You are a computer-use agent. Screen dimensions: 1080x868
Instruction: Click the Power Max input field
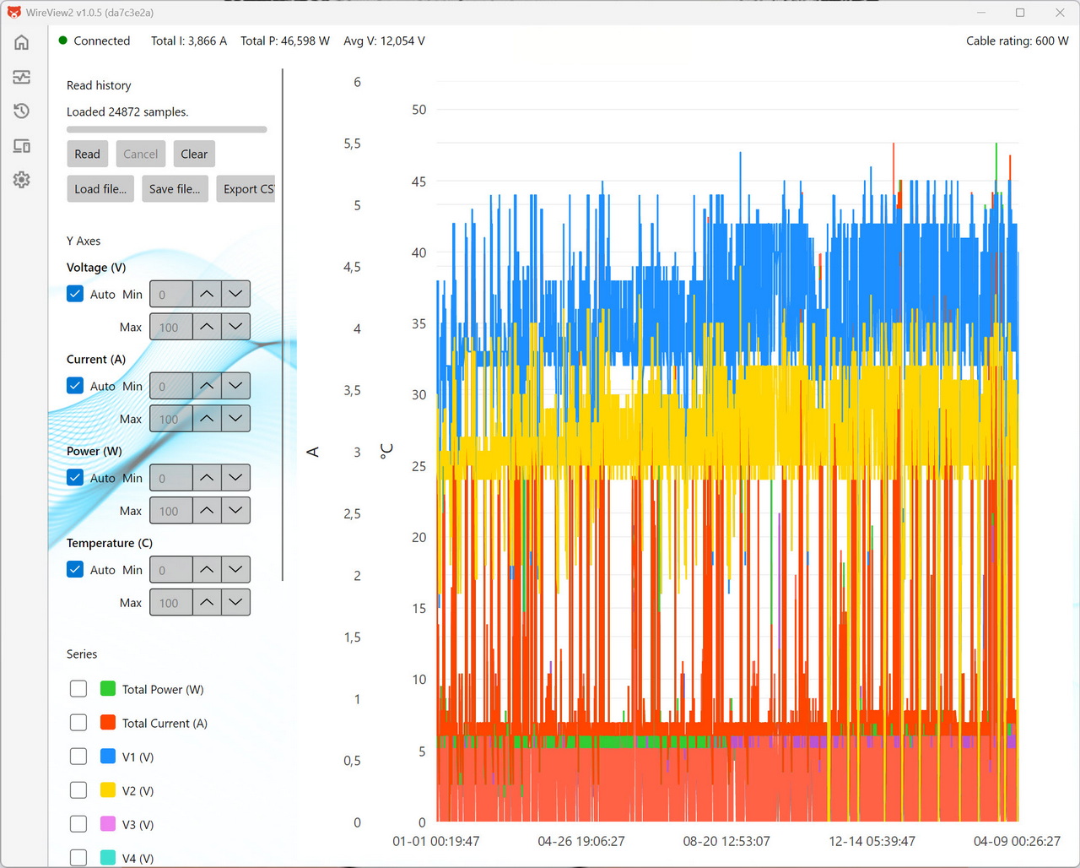[x=170, y=511]
